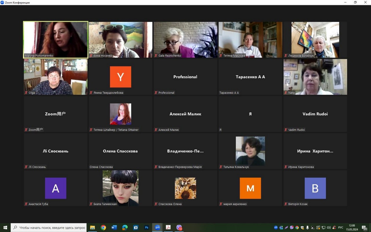371x232 pixels.
Task: Open File Explorer from the taskbar
Action: tap(92, 228)
